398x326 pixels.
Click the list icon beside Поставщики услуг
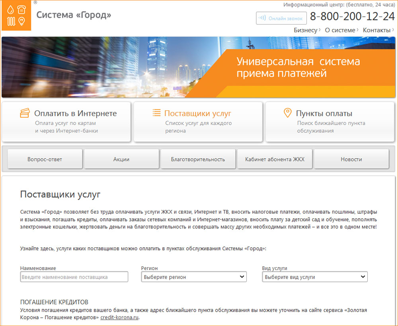[156, 113]
